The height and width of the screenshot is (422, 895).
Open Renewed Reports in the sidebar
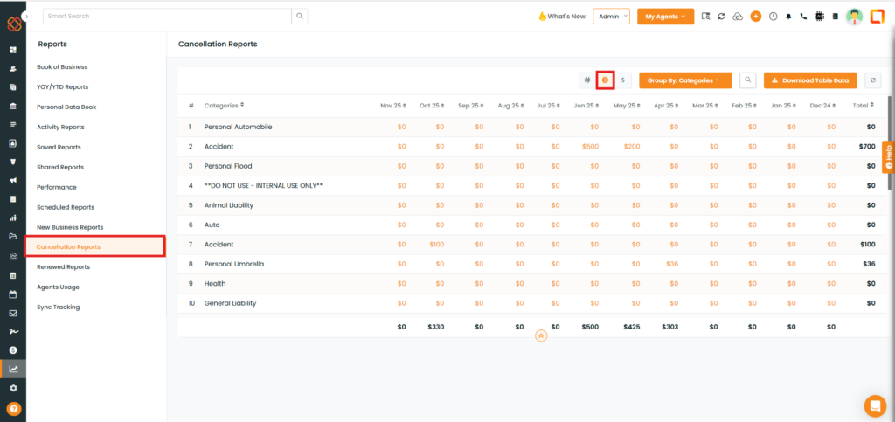(63, 267)
